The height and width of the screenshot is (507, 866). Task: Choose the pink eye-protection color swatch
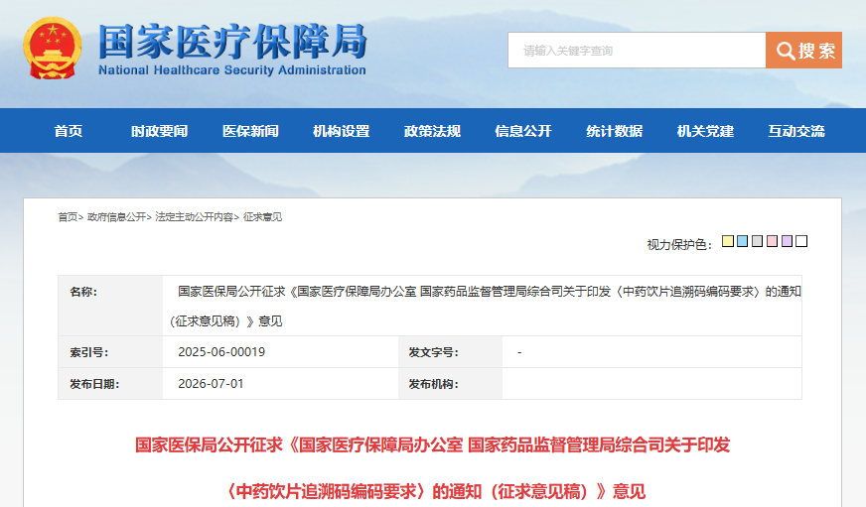point(772,241)
